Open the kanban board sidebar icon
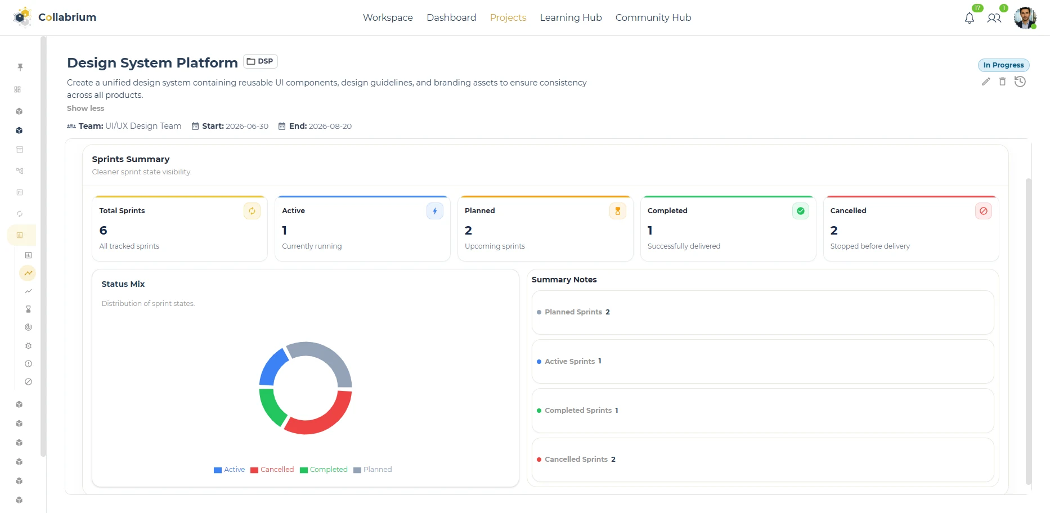Image resolution: width=1050 pixels, height=513 pixels. coord(20,192)
